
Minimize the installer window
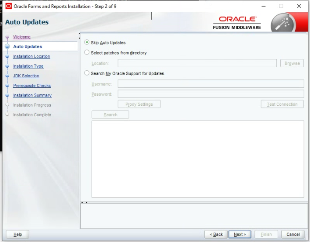(264, 6)
